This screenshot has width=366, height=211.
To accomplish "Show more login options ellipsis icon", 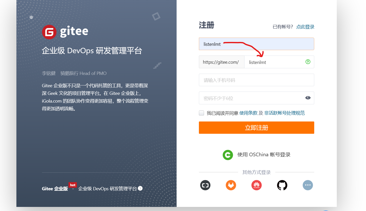I will [308, 185].
